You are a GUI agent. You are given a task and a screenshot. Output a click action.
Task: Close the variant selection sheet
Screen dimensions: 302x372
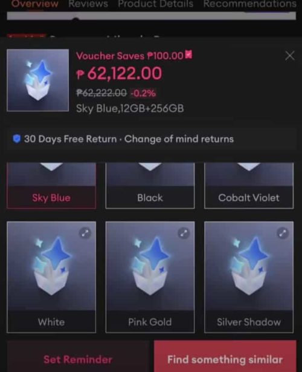290,56
